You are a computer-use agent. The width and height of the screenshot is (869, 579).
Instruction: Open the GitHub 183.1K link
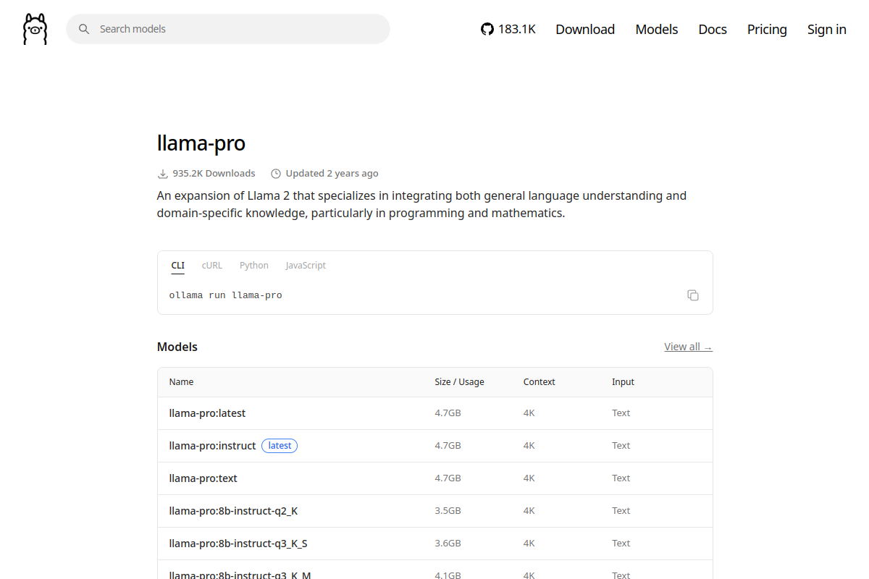[508, 29]
